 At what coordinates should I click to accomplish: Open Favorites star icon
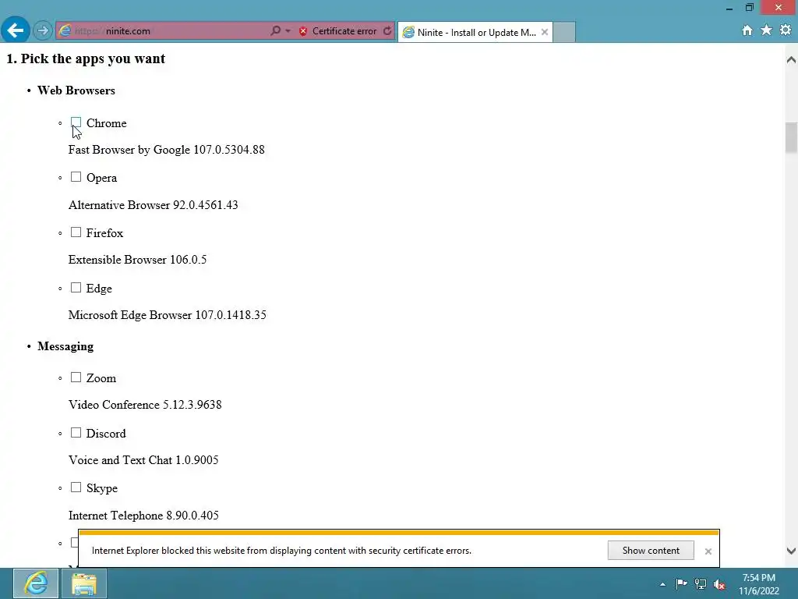tap(766, 30)
